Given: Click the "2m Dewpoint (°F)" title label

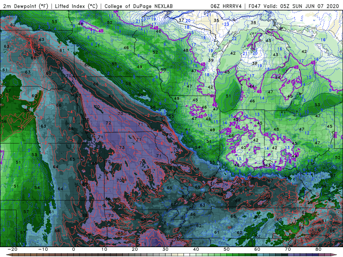Looking at the screenshot, I should point(26,6).
